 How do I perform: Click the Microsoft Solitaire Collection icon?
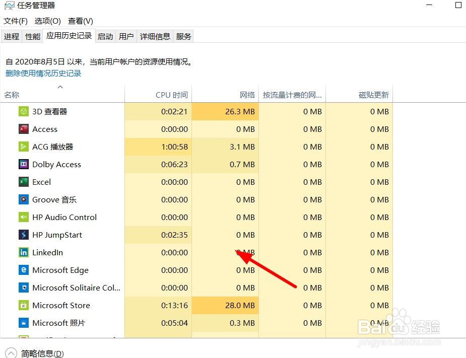pyautogui.click(x=24, y=288)
